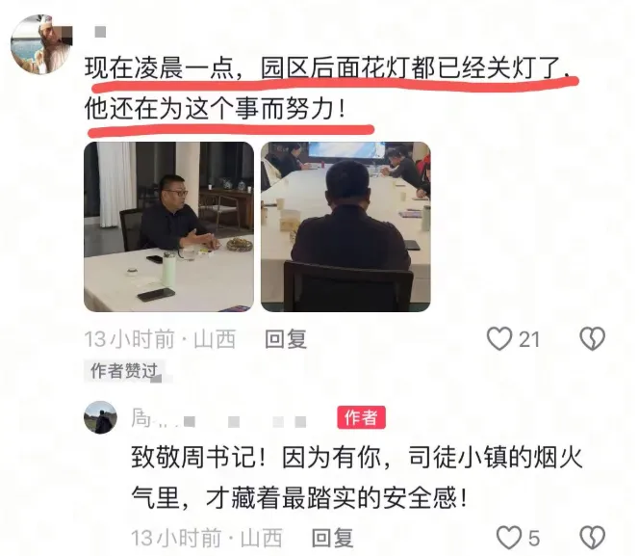Open photo of meeting room from behind
The width and height of the screenshot is (639, 556).
pyautogui.click(x=345, y=226)
